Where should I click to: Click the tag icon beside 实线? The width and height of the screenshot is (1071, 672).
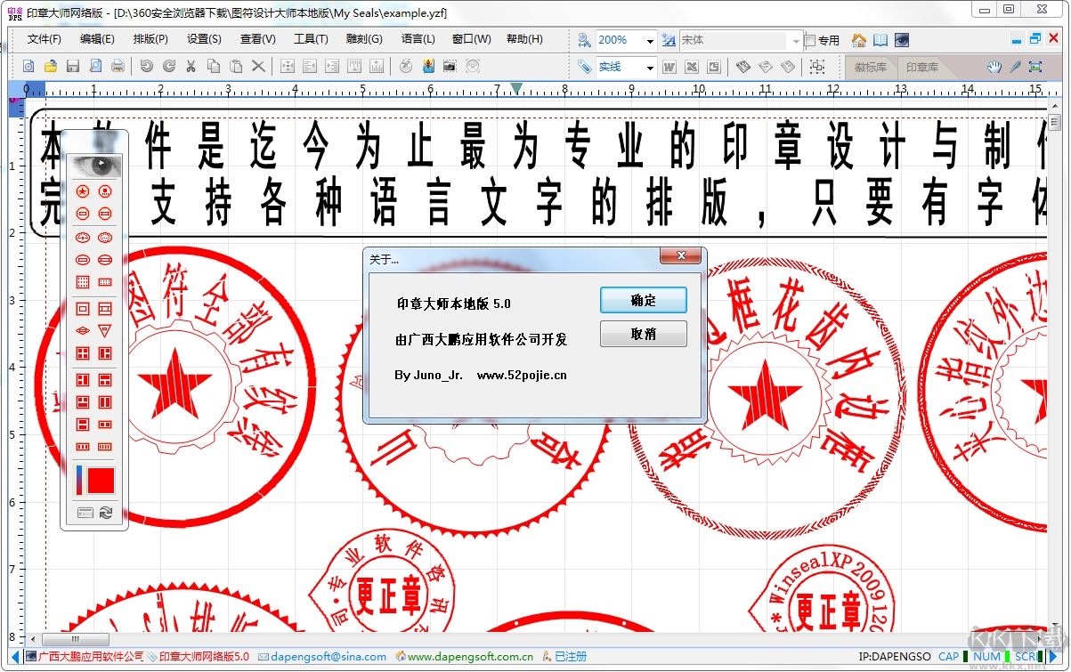[584, 67]
